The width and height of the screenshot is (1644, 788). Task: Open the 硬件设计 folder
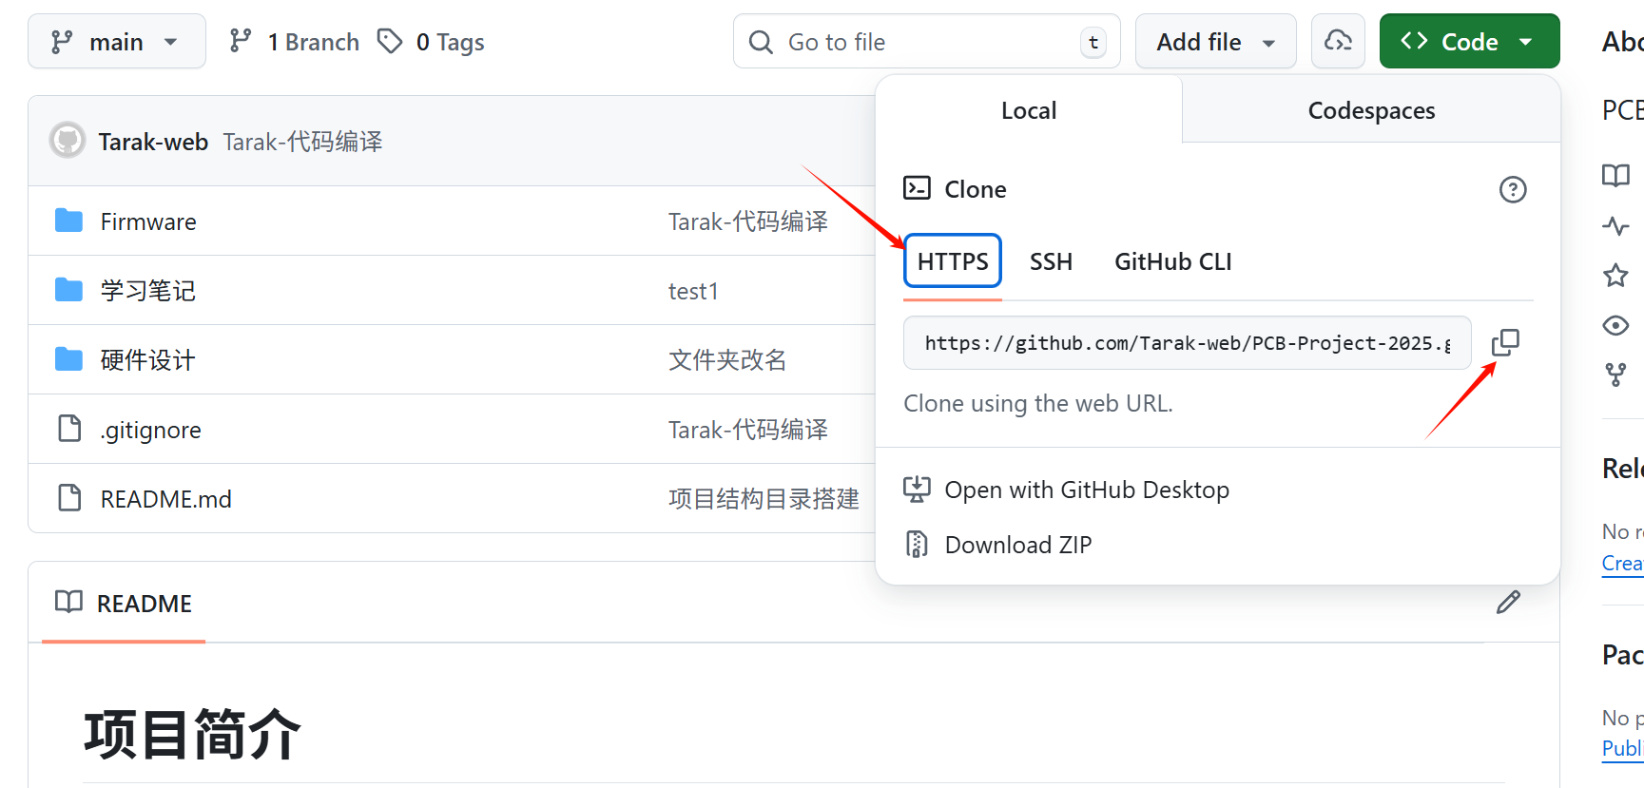coord(148,360)
